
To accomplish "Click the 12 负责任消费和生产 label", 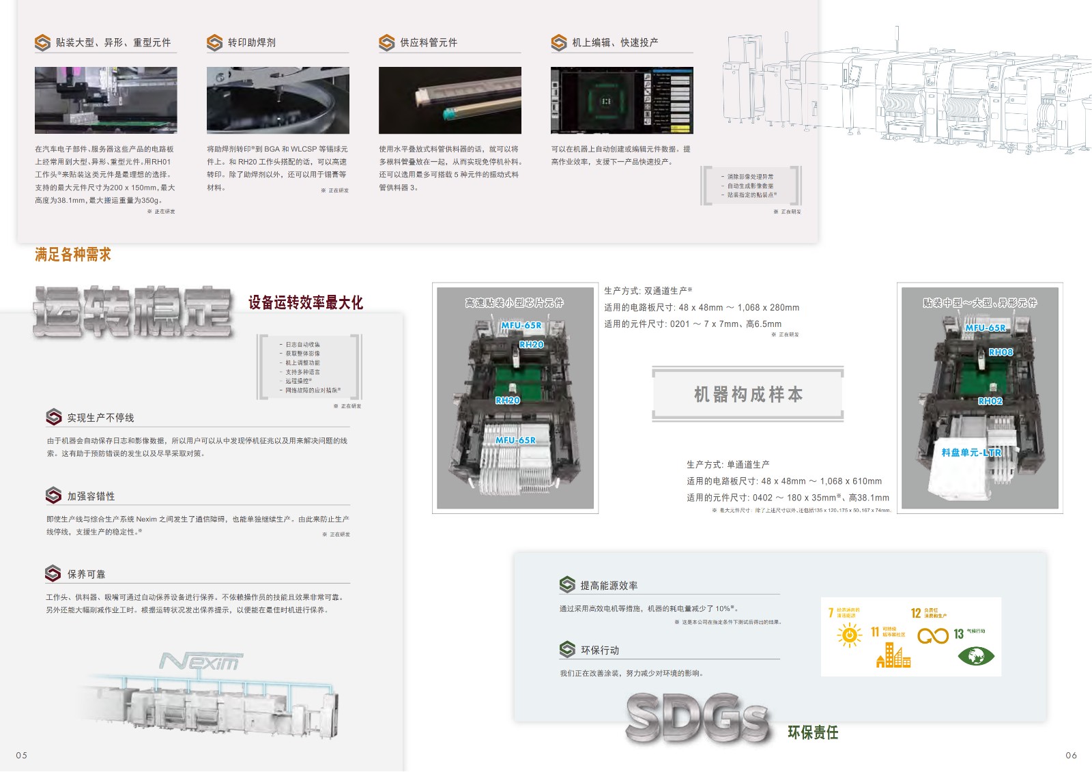I will pos(929,613).
